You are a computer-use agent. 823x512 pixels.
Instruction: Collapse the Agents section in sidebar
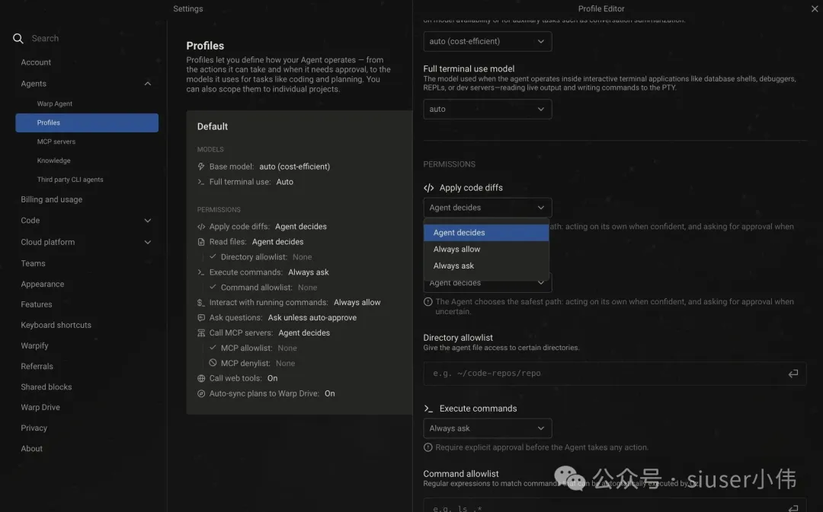(148, 84)
